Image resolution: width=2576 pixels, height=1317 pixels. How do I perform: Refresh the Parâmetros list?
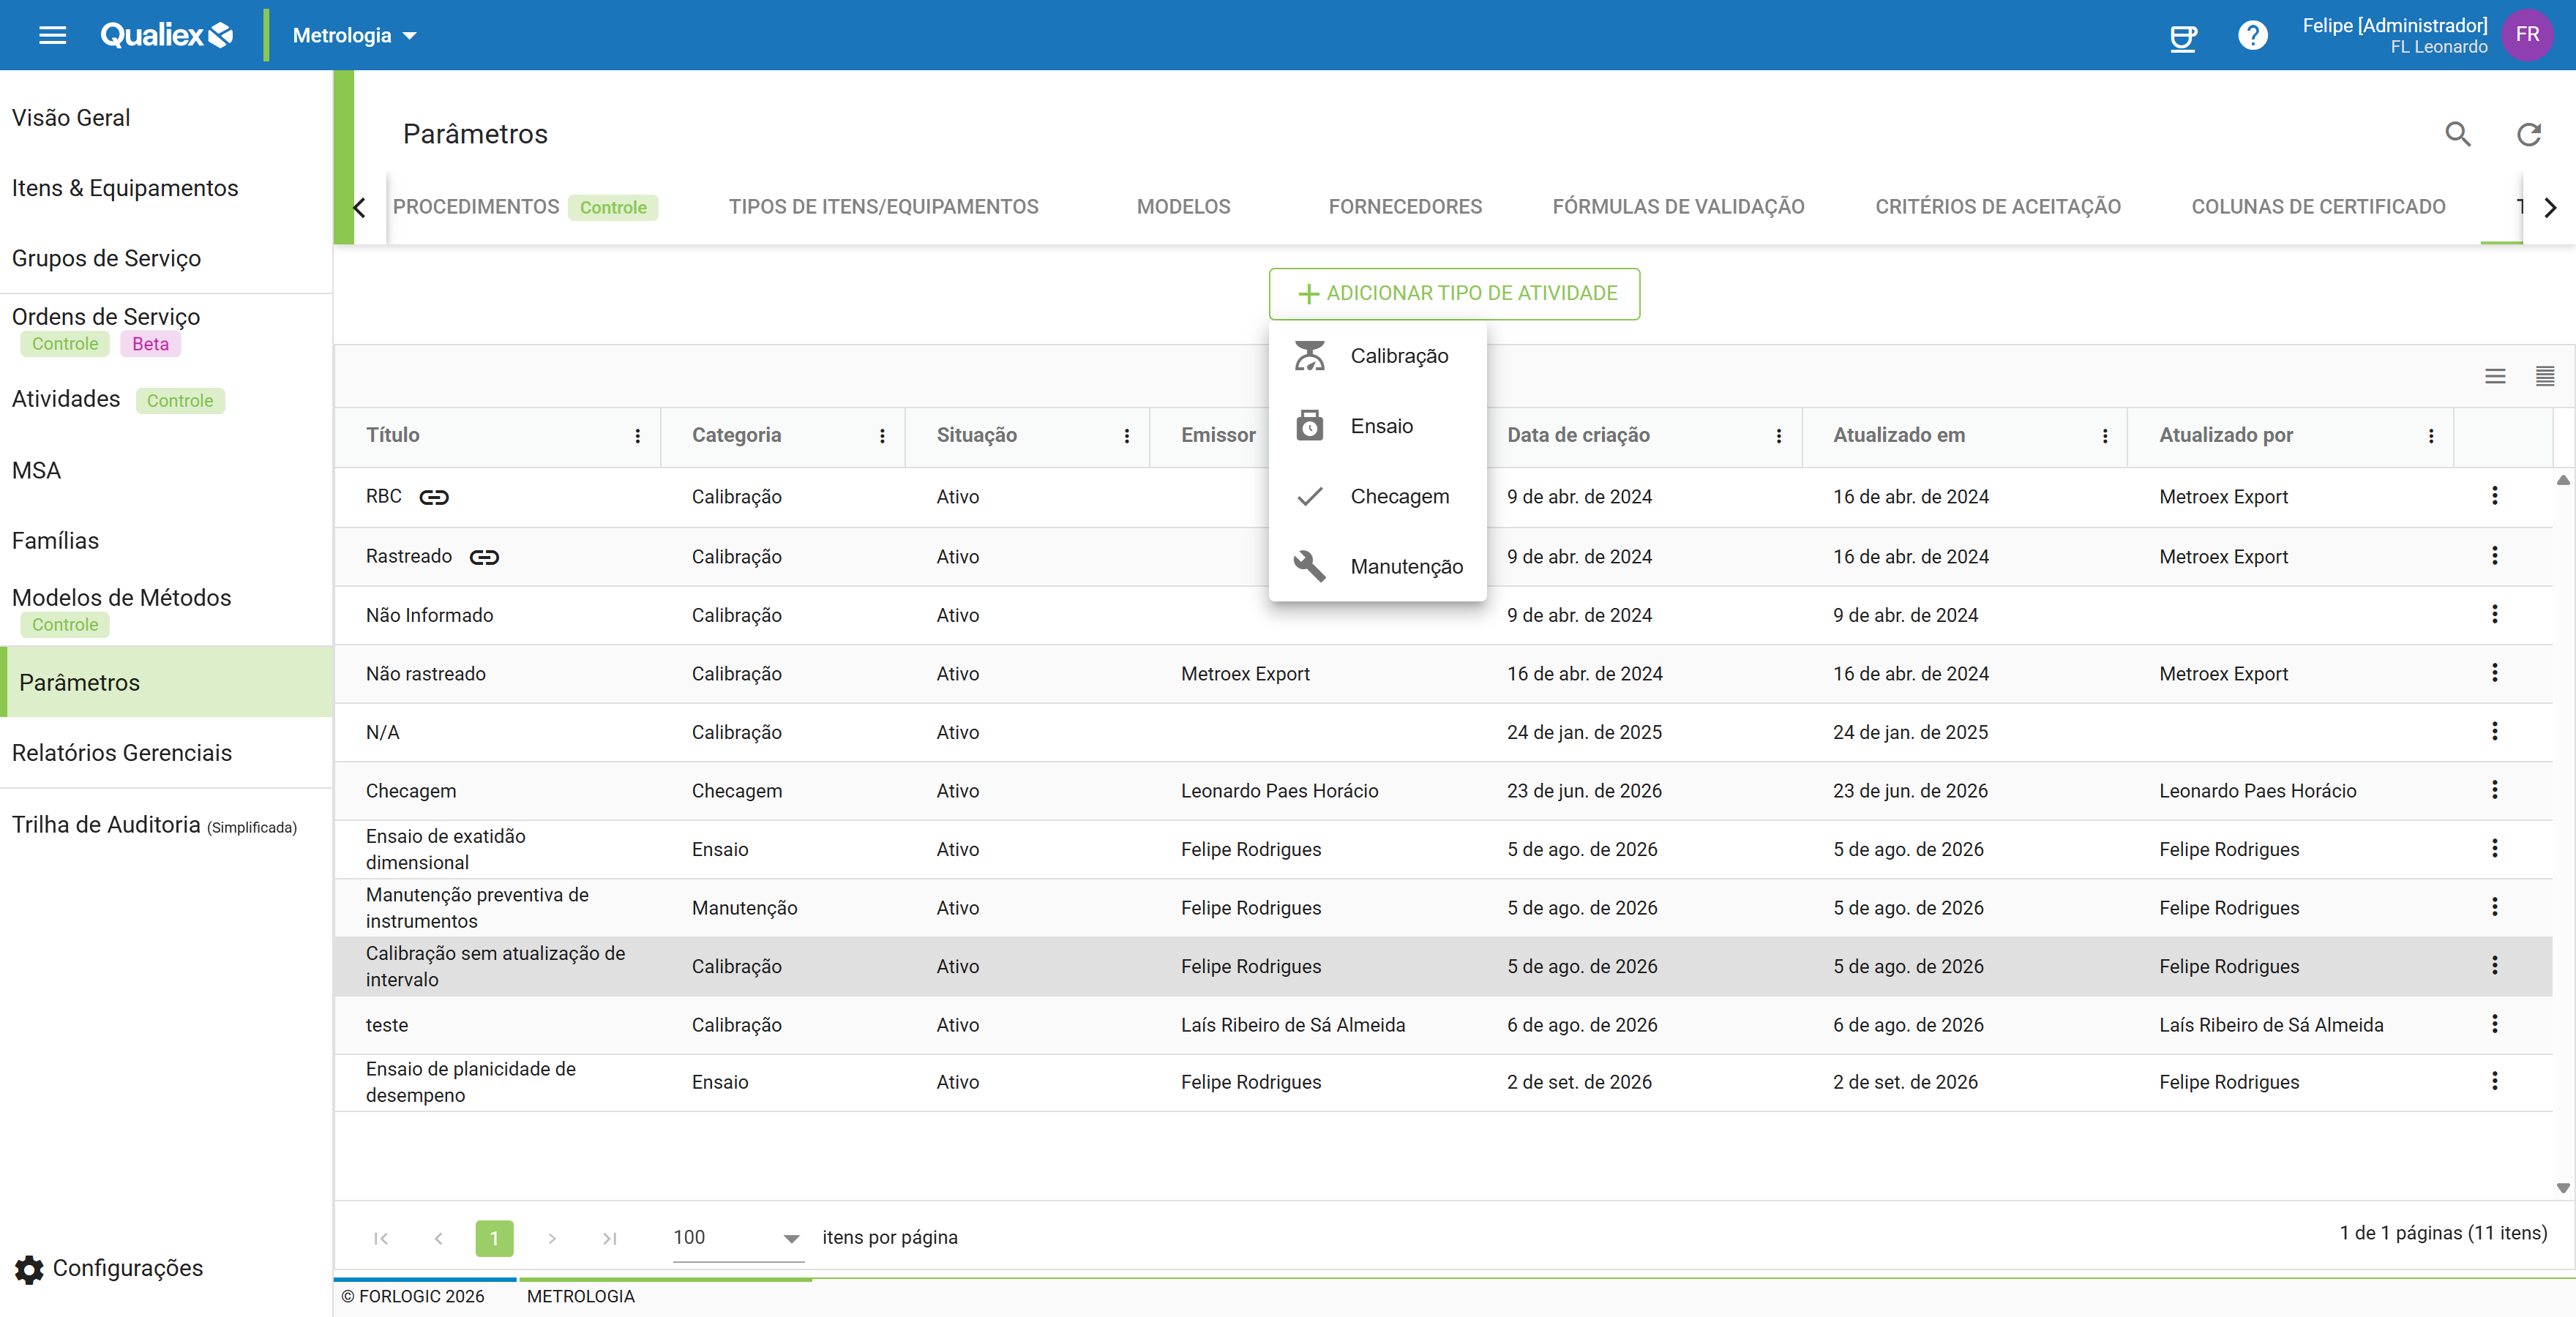pyautogui.click(x=2528, y=134)
